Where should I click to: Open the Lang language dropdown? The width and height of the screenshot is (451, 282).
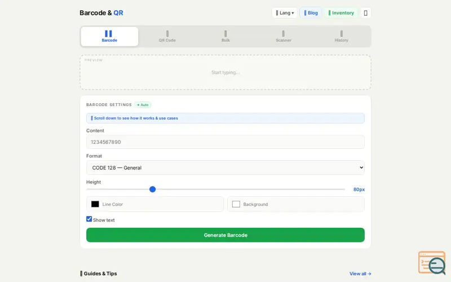pos(285,13)
